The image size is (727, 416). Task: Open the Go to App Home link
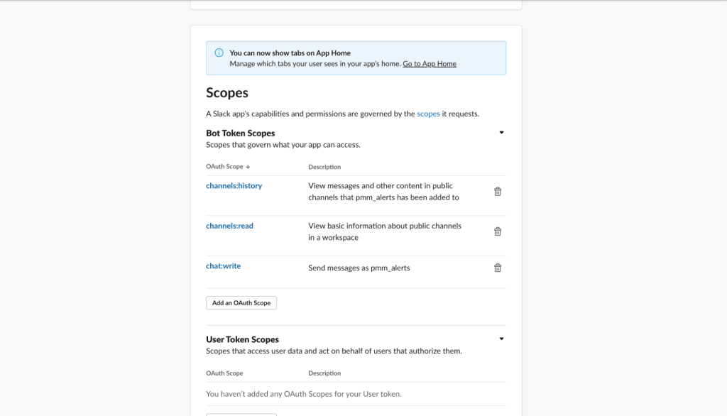pos(430,64)
